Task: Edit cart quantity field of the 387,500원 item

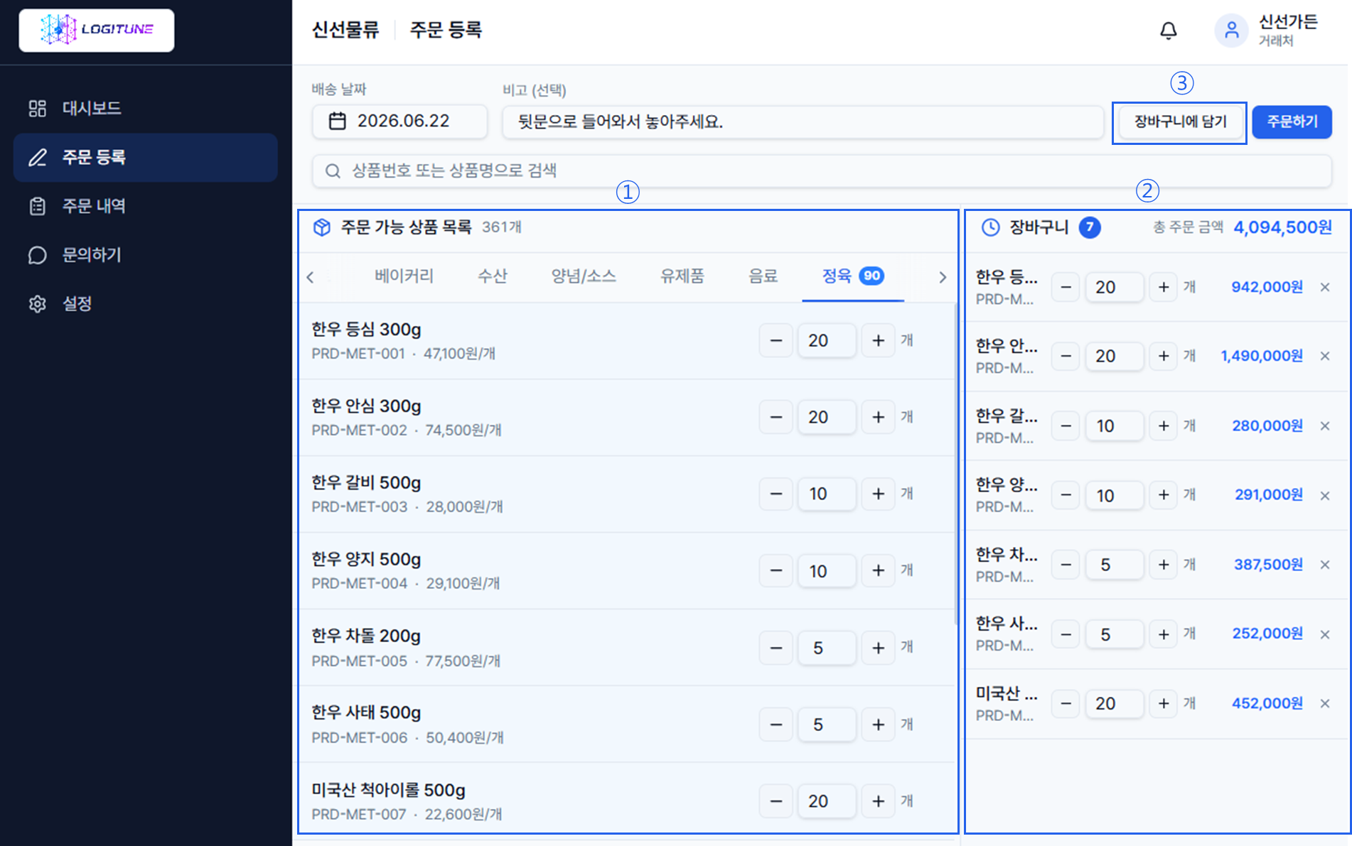Action: click(1115, 565)
